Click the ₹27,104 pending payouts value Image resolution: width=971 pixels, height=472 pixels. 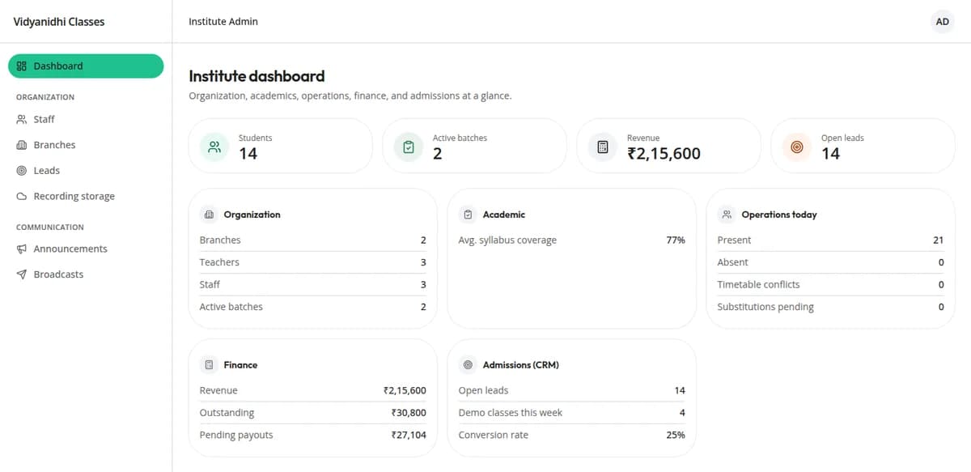pos(409,435)
